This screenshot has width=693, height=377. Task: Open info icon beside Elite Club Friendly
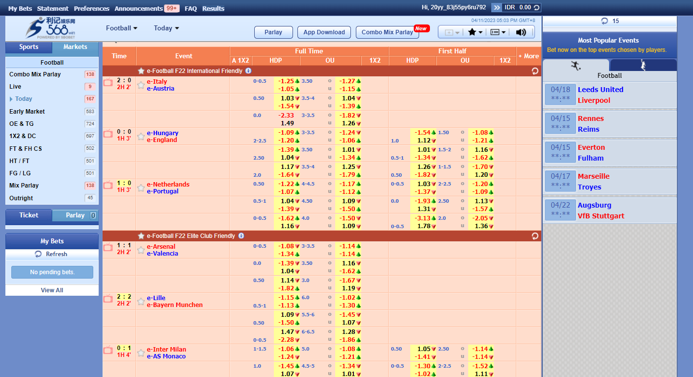(x=241, y=236)
